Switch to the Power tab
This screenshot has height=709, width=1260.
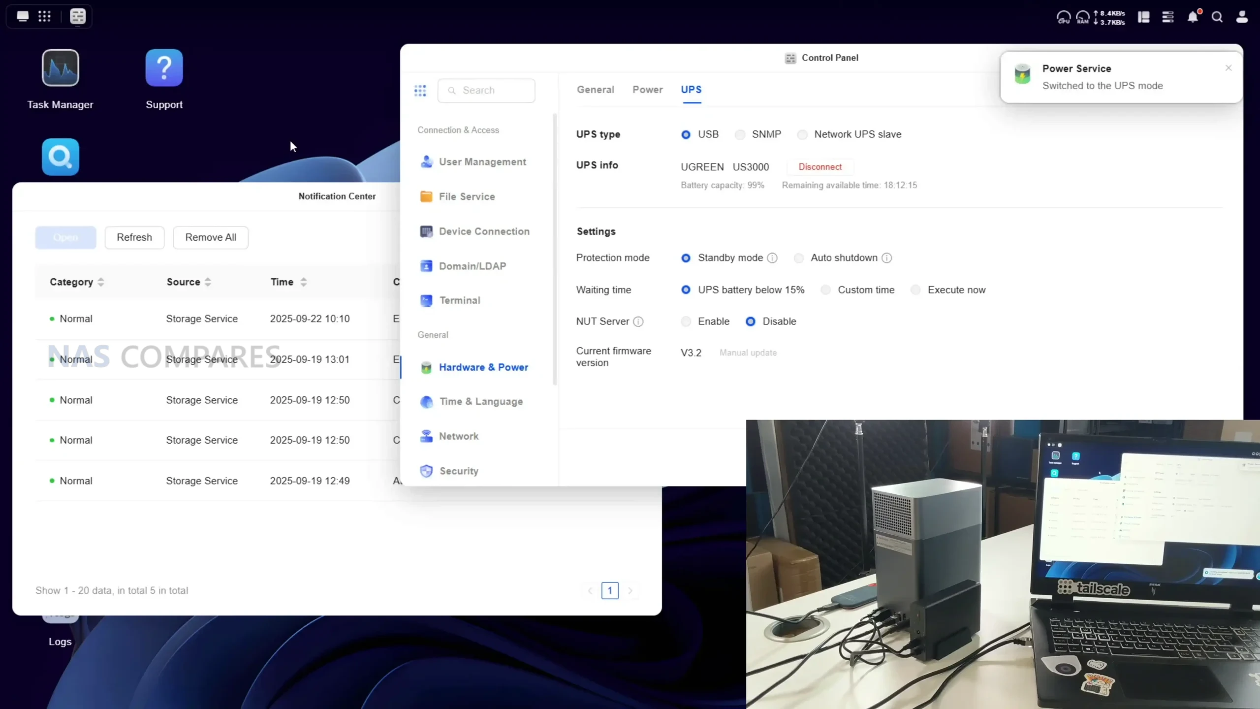(x=648, y=90)
